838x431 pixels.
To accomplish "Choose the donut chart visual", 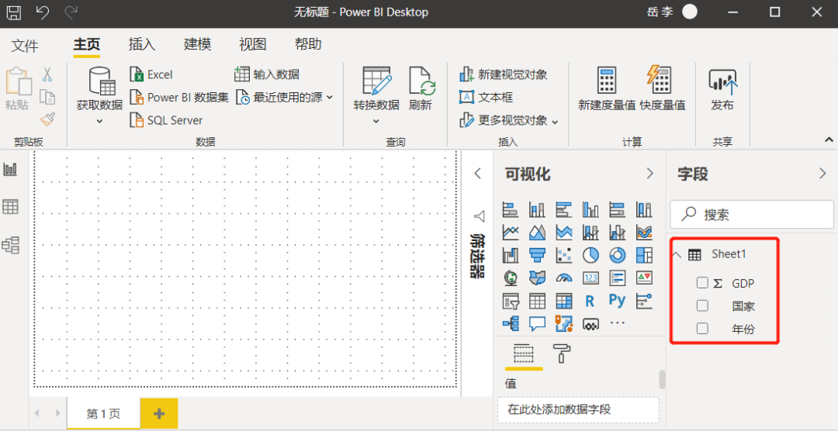I will pyautogui.click(x=617, y=255).
